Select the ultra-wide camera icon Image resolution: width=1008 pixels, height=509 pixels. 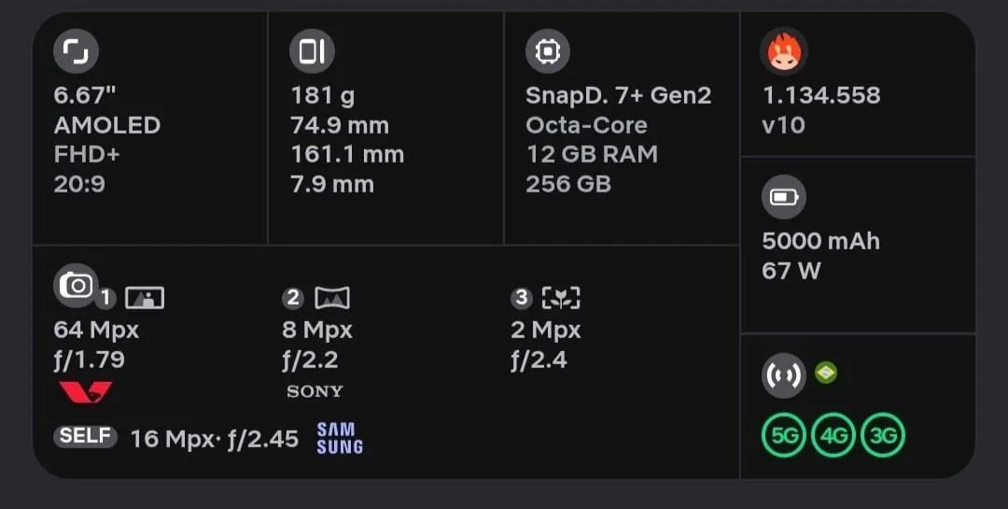click(332, 298)
